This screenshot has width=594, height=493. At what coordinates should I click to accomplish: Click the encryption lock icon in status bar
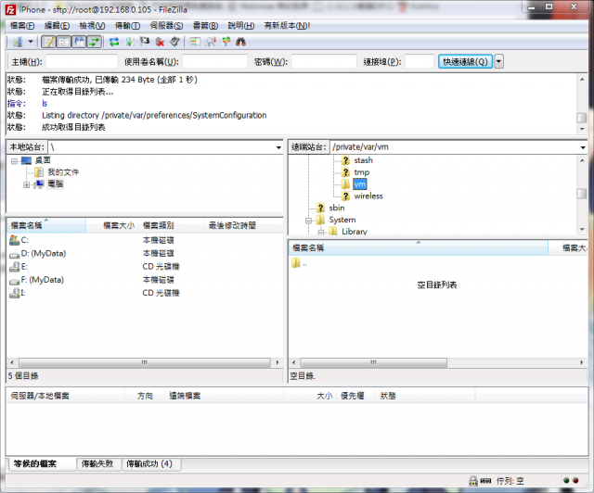[x=473, y=481]
